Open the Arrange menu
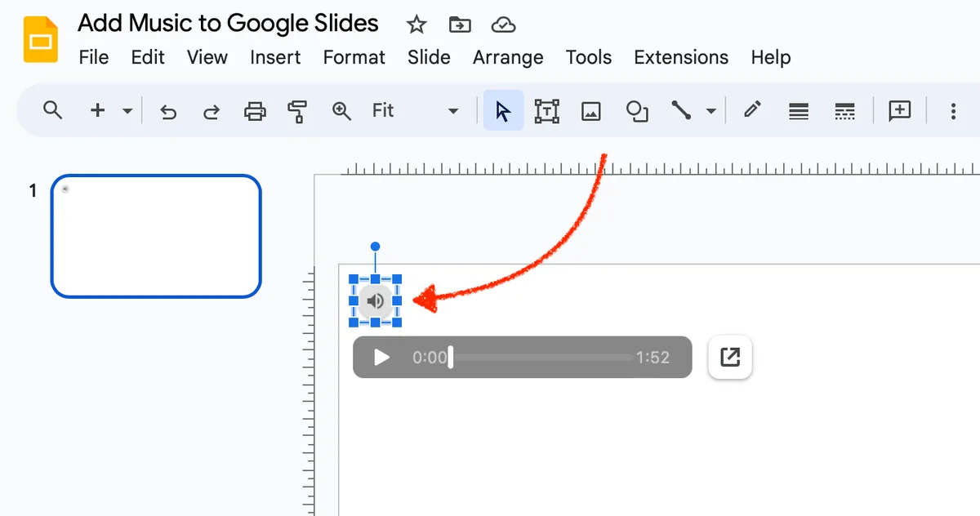Image resolution: width=980 pixels, height=516 pixels. click(508, 57)
